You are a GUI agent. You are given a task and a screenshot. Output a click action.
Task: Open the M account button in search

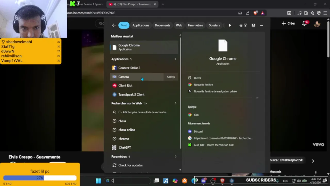253,25
